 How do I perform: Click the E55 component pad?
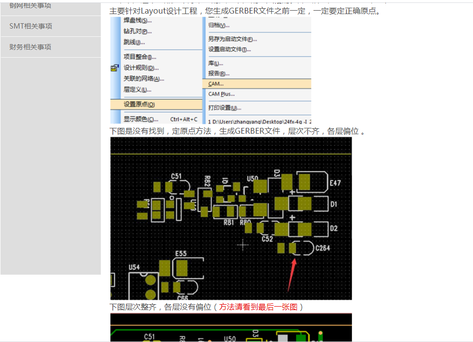[182, 268]
